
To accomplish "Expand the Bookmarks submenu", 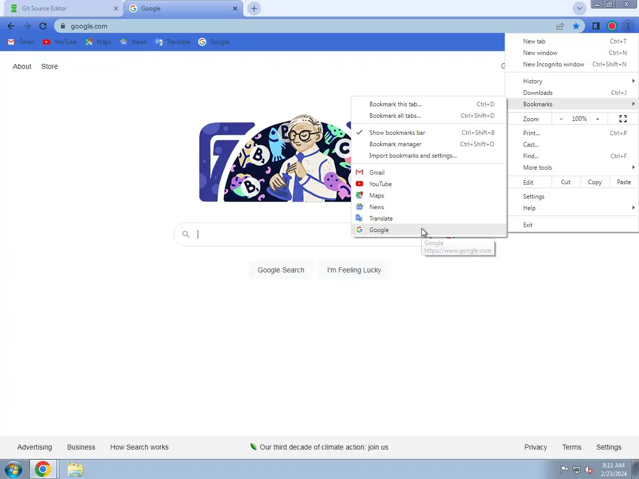I will [x=572, y=104].
